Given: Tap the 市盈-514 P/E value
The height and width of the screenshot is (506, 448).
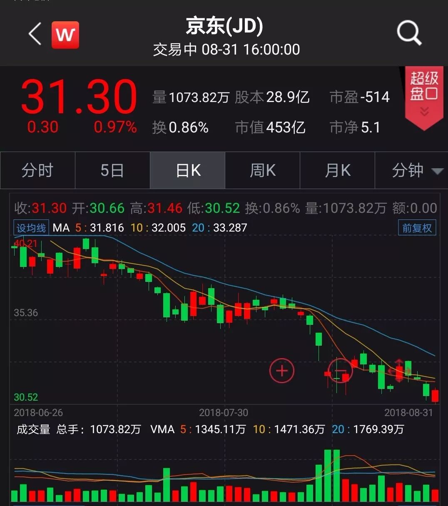Looking at the screenshot, I should click(x=360, y=97).
